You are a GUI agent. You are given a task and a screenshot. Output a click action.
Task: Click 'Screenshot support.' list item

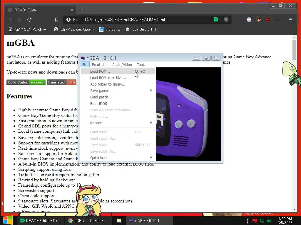point(37,190)
